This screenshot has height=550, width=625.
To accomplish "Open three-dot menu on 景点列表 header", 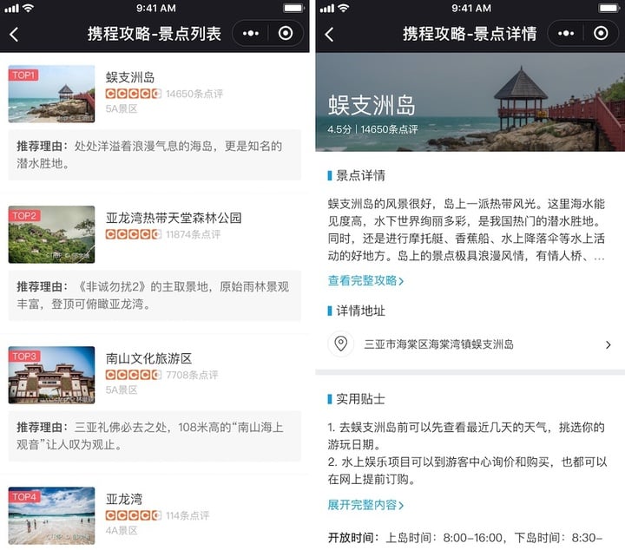I will pyautogui.click(x=250, y=34).
